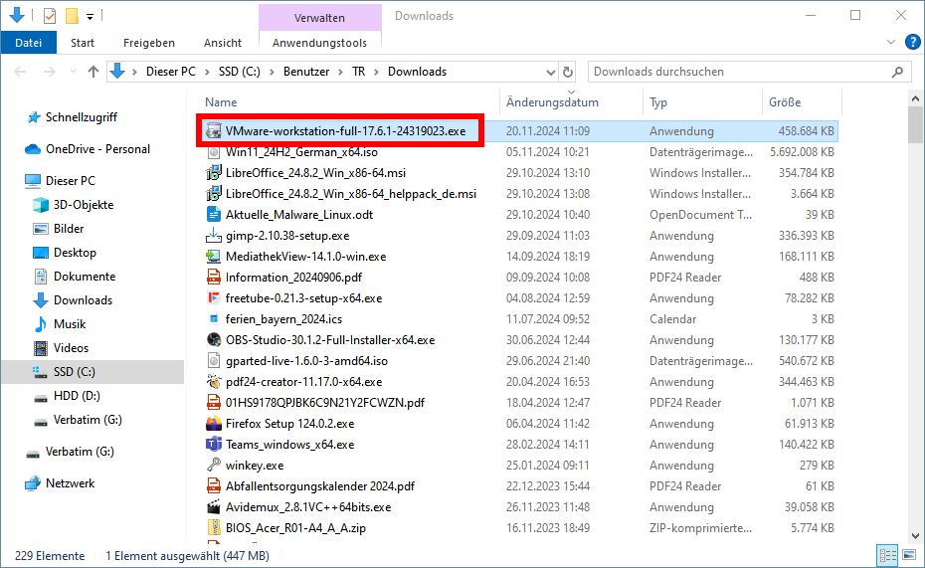The height and width of the screenshot is (568, 925).
Task: Expand or collapse the ribbon chevron
Action: coord(891,42)
